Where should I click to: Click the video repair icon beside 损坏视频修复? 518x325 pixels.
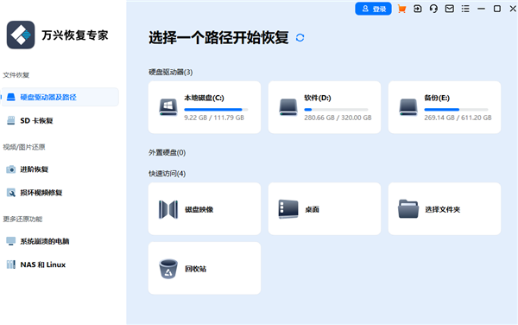(11, 193)
